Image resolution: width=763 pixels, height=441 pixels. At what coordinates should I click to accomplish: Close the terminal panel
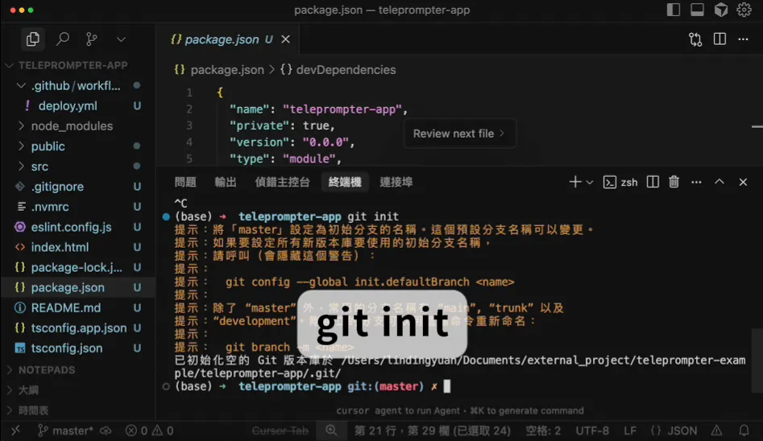743,183
